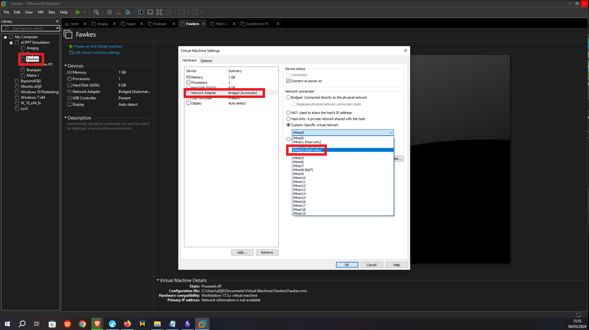Select the NAT network connection radio button
589x330 pixels.
click(289, 113)
